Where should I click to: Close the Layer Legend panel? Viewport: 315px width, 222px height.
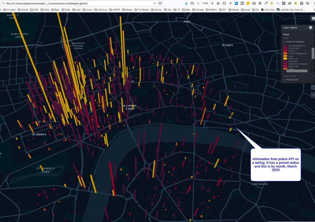tap(311, 27)
